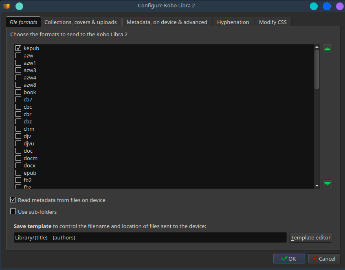Enable the cb7 format checkbox
This screenshot has height=270, width=345.
18,99
